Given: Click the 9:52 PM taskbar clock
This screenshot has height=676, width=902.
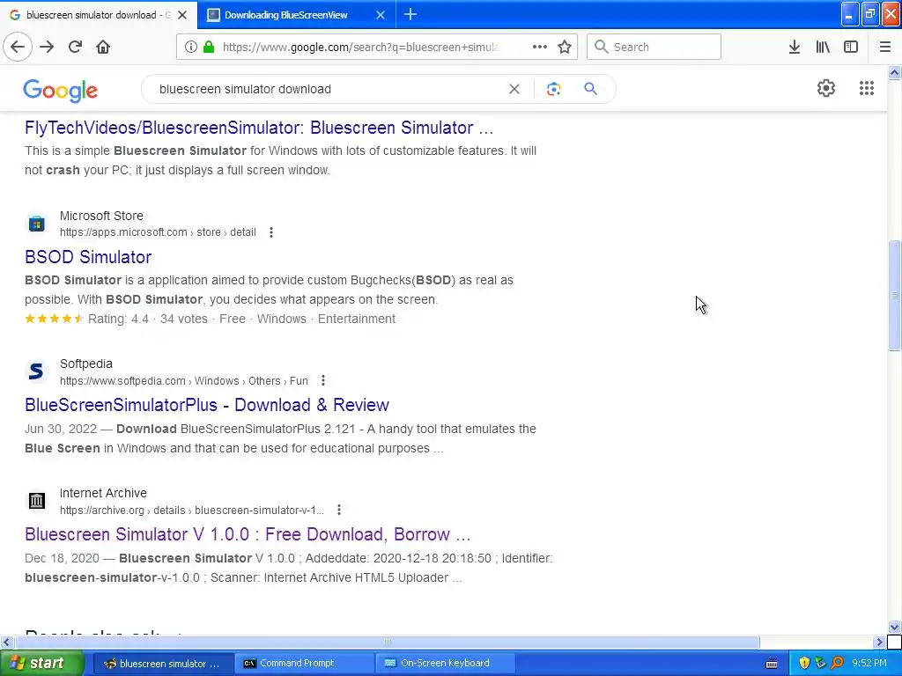Looking at the screenshot, I should (869, 664).
